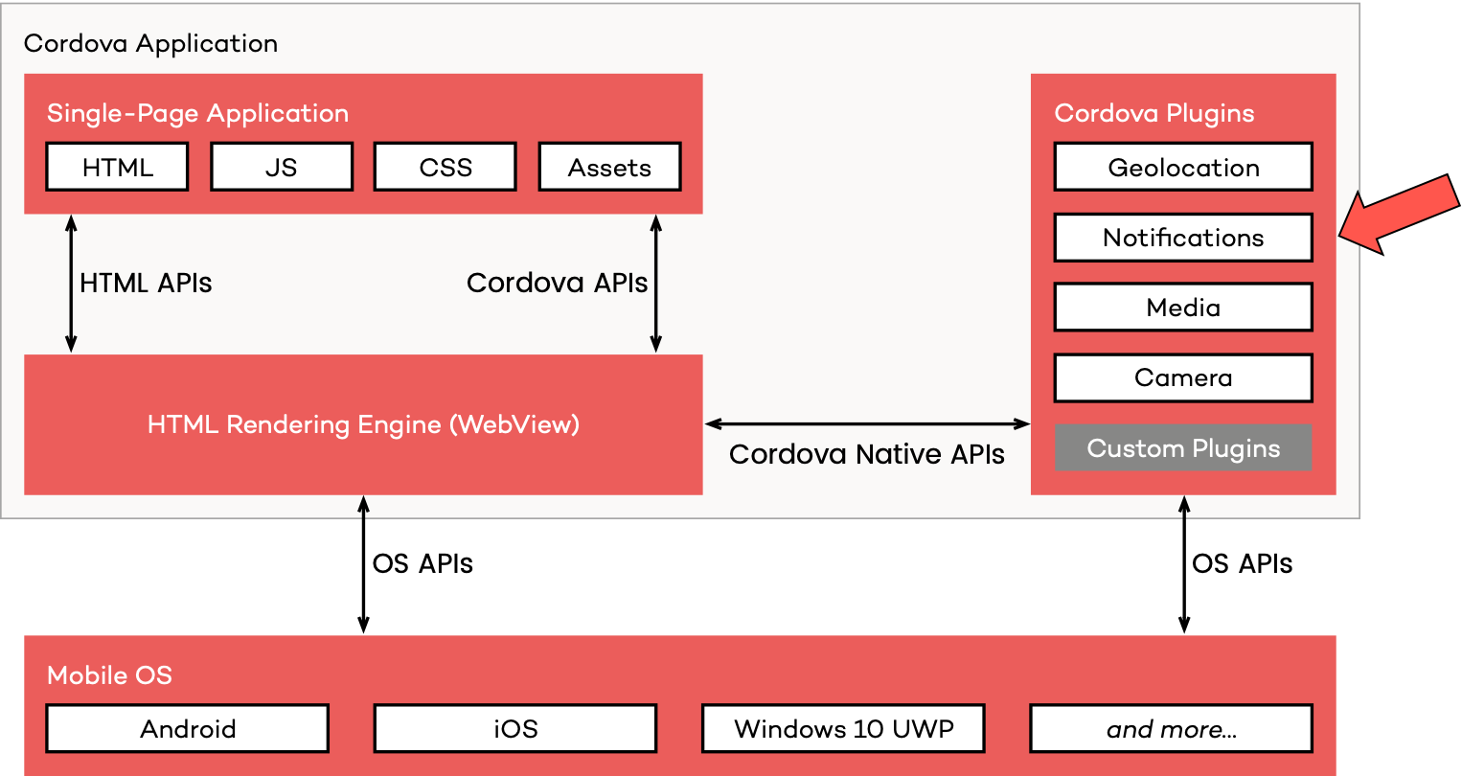Select the CSS block

(x=445, y=166)
